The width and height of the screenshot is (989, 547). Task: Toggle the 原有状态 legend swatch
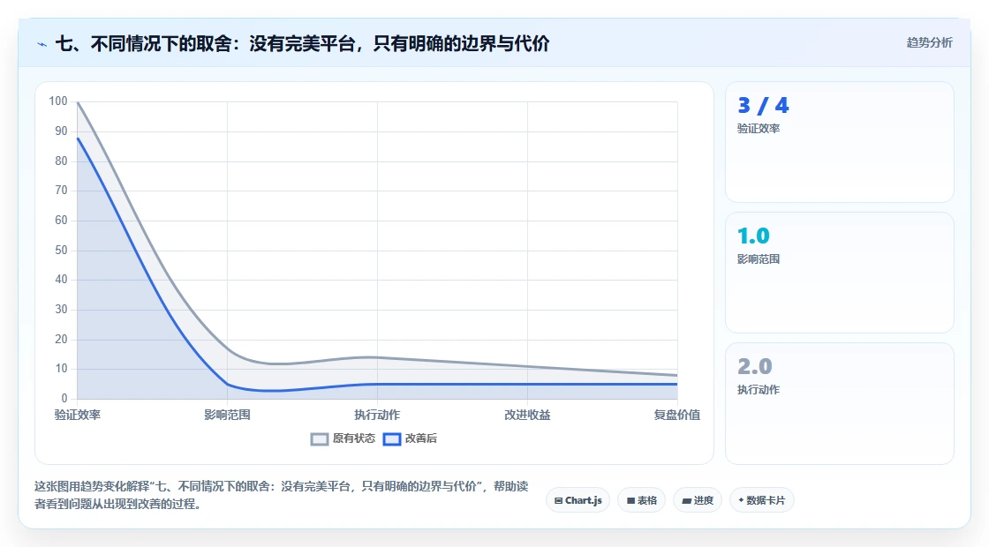tap(320, 439)
